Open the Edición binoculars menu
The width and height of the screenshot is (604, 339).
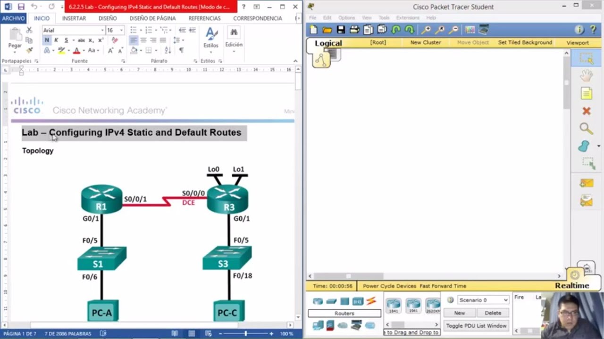click(234, 39)
